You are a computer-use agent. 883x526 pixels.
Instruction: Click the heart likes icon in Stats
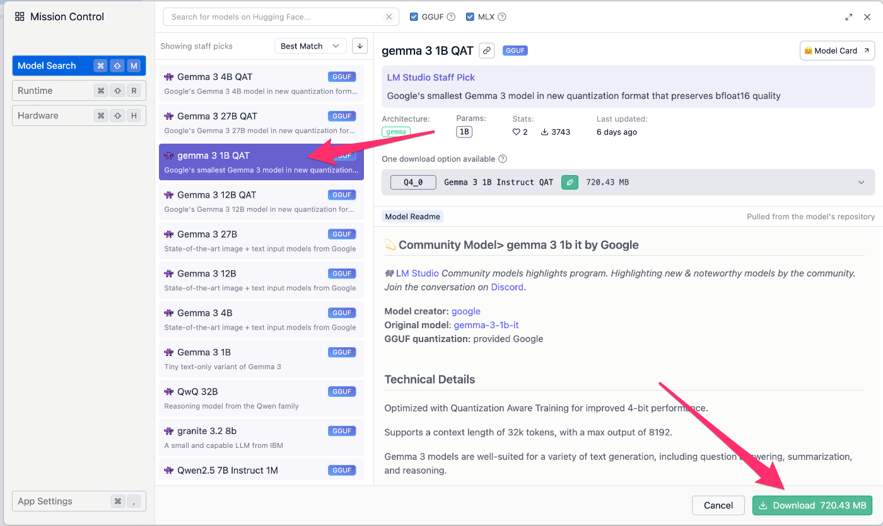[517, 132]
